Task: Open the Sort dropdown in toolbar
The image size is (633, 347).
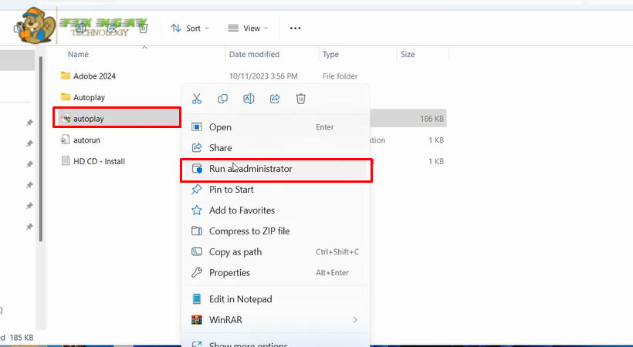Action: coord(186,29)
